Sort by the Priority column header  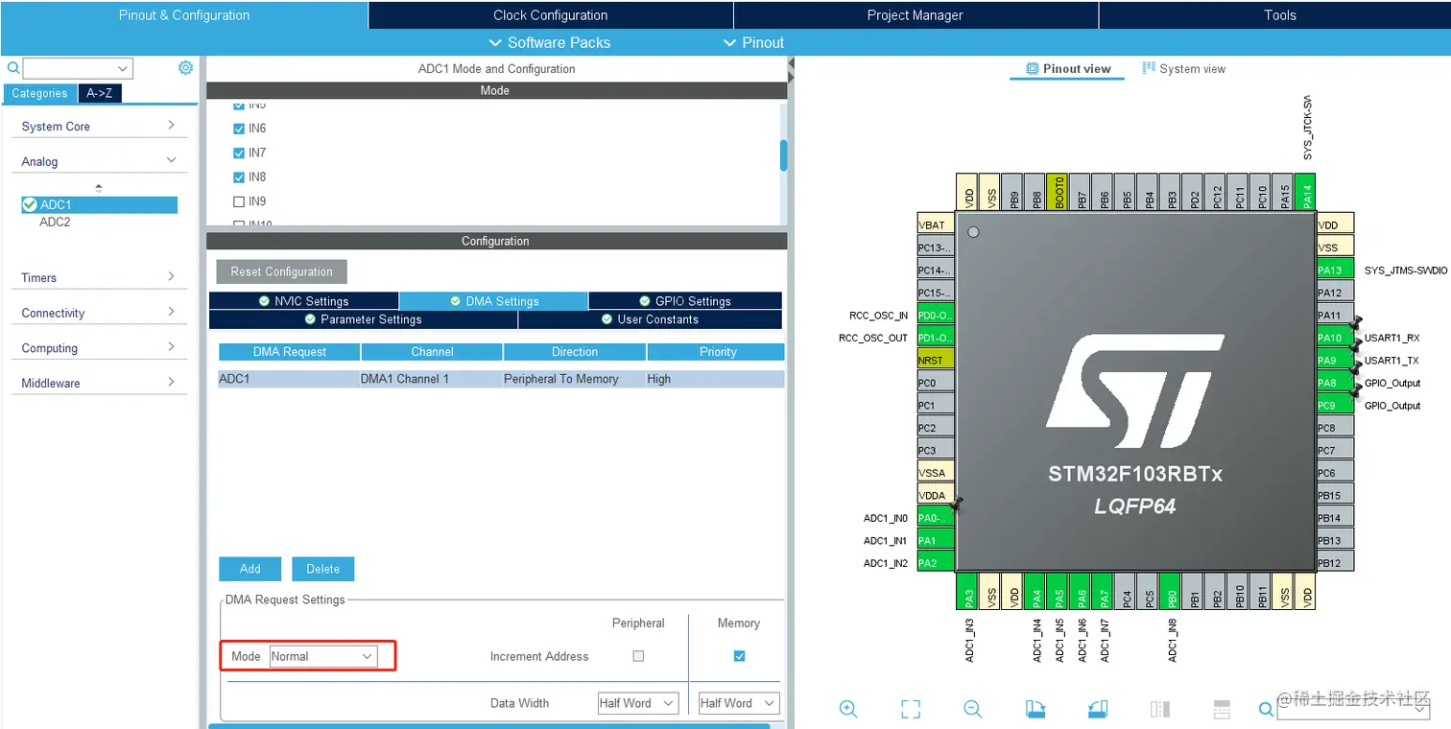(718, 352)
